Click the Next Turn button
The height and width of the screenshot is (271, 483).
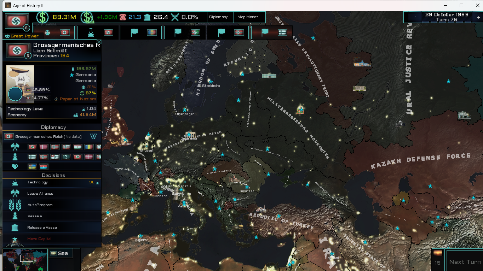pyautogui.click(x=465, y=262)
